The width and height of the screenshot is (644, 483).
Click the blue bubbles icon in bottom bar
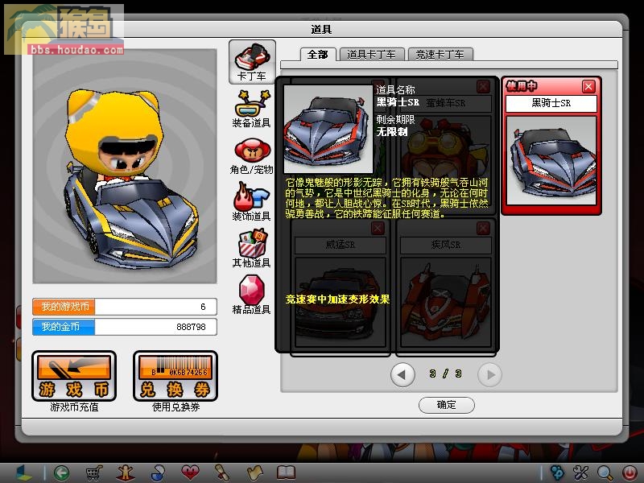(557, 473)
